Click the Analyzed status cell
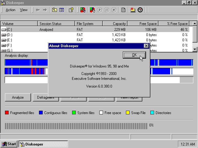The width and height of the screenshot is (198, 148). tap(46, 30)
